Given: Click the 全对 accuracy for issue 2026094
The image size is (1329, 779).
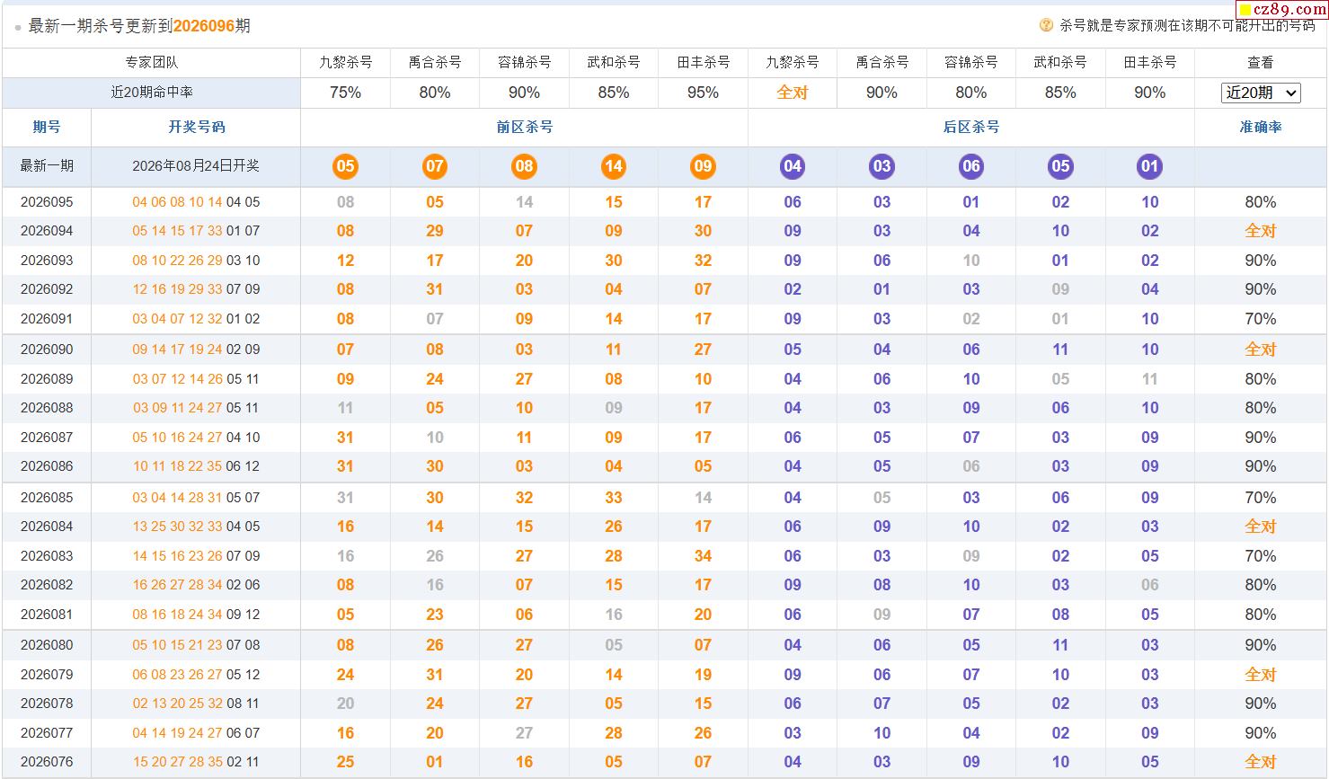Looking at the screenshot, I should click(x=1261, y=231).
